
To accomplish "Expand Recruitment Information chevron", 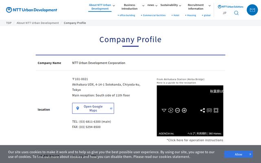I will 210,6.
